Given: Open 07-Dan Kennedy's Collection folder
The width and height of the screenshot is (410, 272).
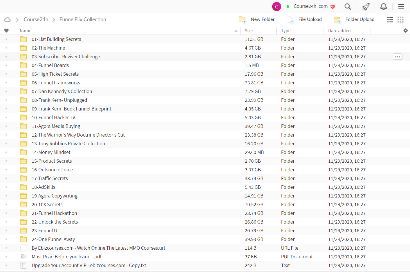Looking at the screenshot, I should (x=62, y=91).
